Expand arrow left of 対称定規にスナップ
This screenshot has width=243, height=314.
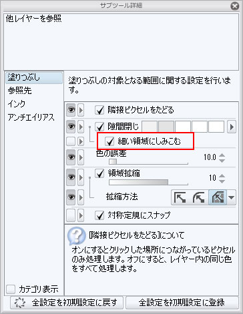(81, 215)
